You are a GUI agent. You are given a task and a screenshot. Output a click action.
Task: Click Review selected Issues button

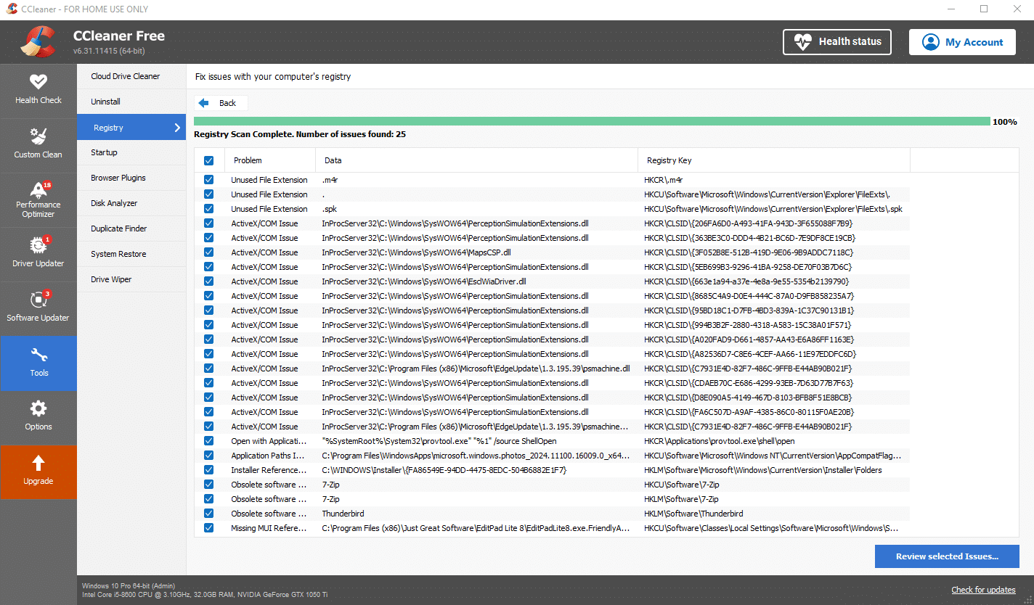[947, 556]
